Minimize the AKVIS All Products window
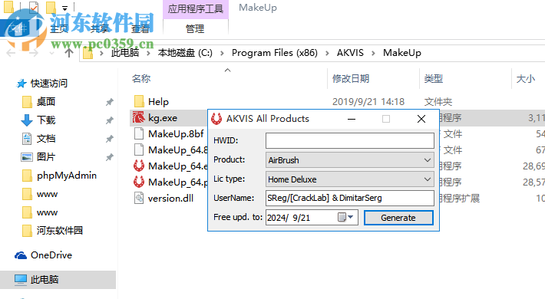Viewport: 545px width, 299px height. coord(352,119)
